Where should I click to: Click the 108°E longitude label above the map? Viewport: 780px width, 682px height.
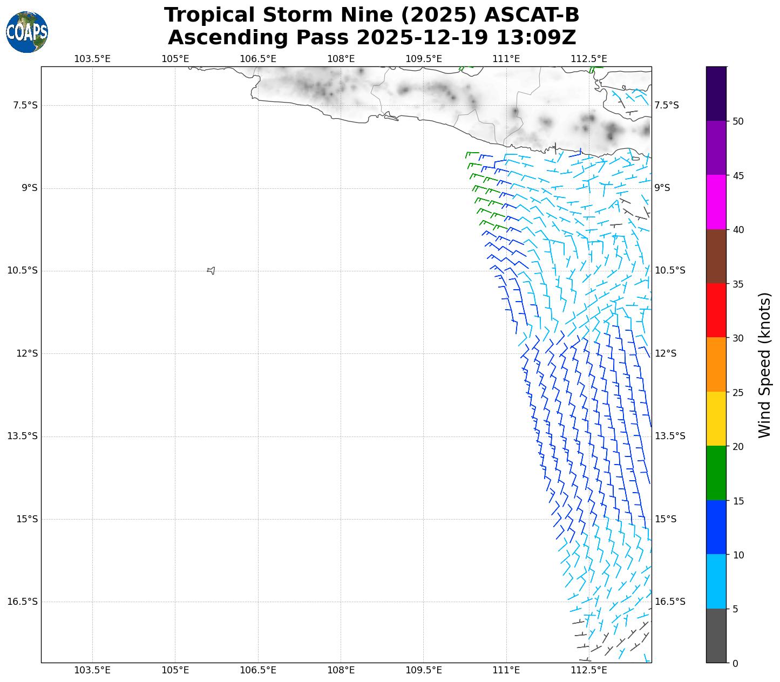341,58
